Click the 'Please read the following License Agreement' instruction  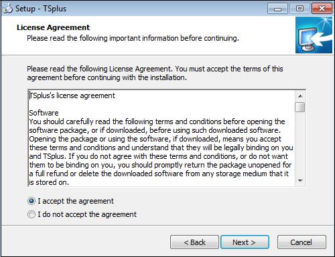(155, 73)
